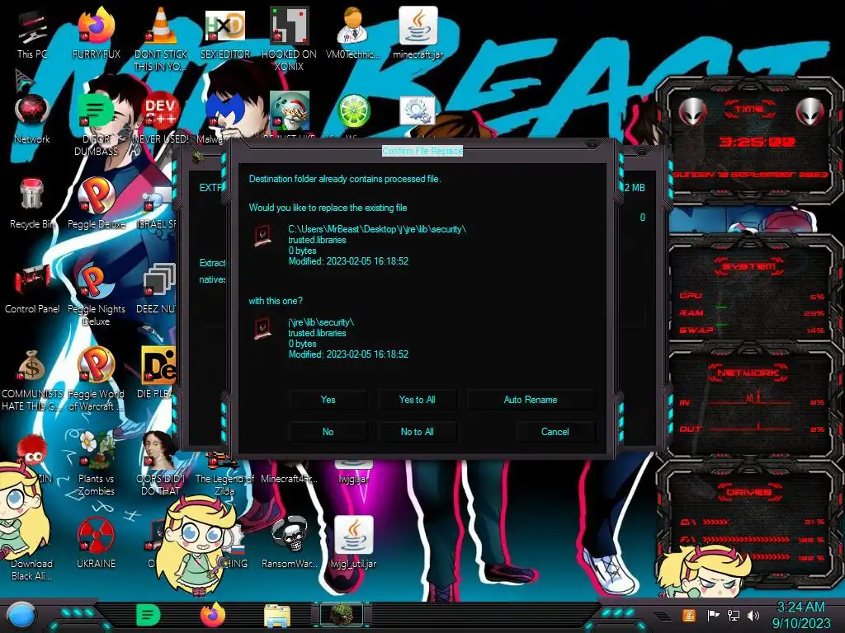Open the Recycle Bin
The image size is (845, 633).
[x=32, y=204]
